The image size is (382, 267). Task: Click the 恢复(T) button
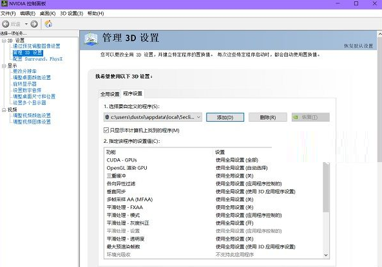310,117
